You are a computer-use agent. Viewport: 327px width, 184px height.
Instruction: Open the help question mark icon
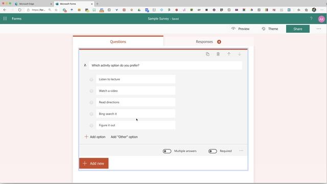(x=311, y=18)
